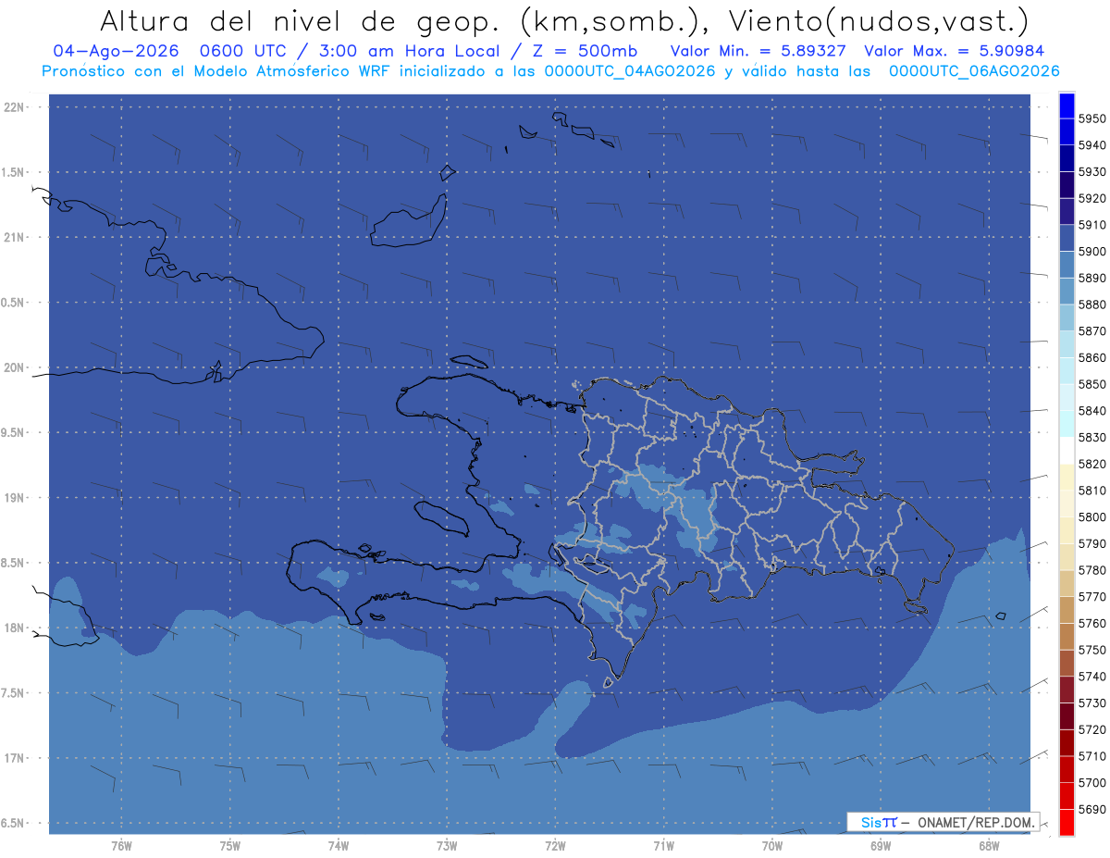Click the '5880' legend value
The width and height of the screenshot is (1110, 858).
[x=1091, y=305]
